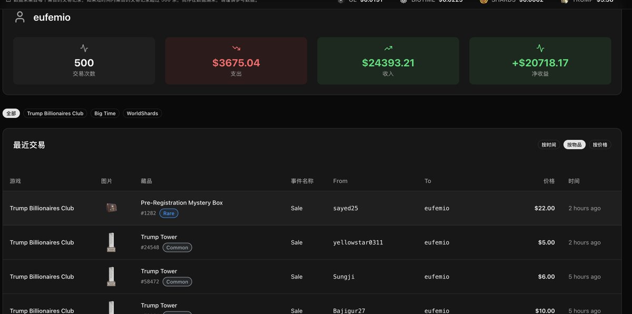
Task: Click the $6.00 price cell
Action: click(546, 277)
